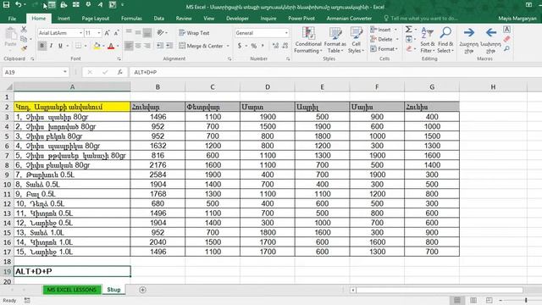Open Fill Color yellow bucket

tap(97, 46)
